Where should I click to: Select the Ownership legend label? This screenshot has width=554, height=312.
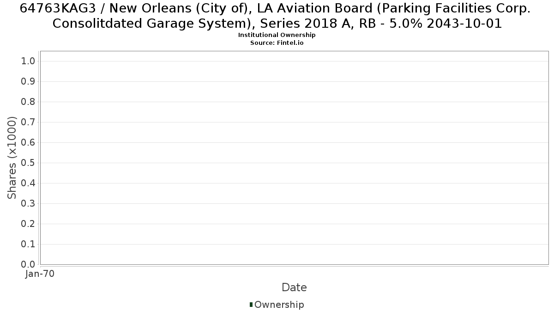(279, 305)
